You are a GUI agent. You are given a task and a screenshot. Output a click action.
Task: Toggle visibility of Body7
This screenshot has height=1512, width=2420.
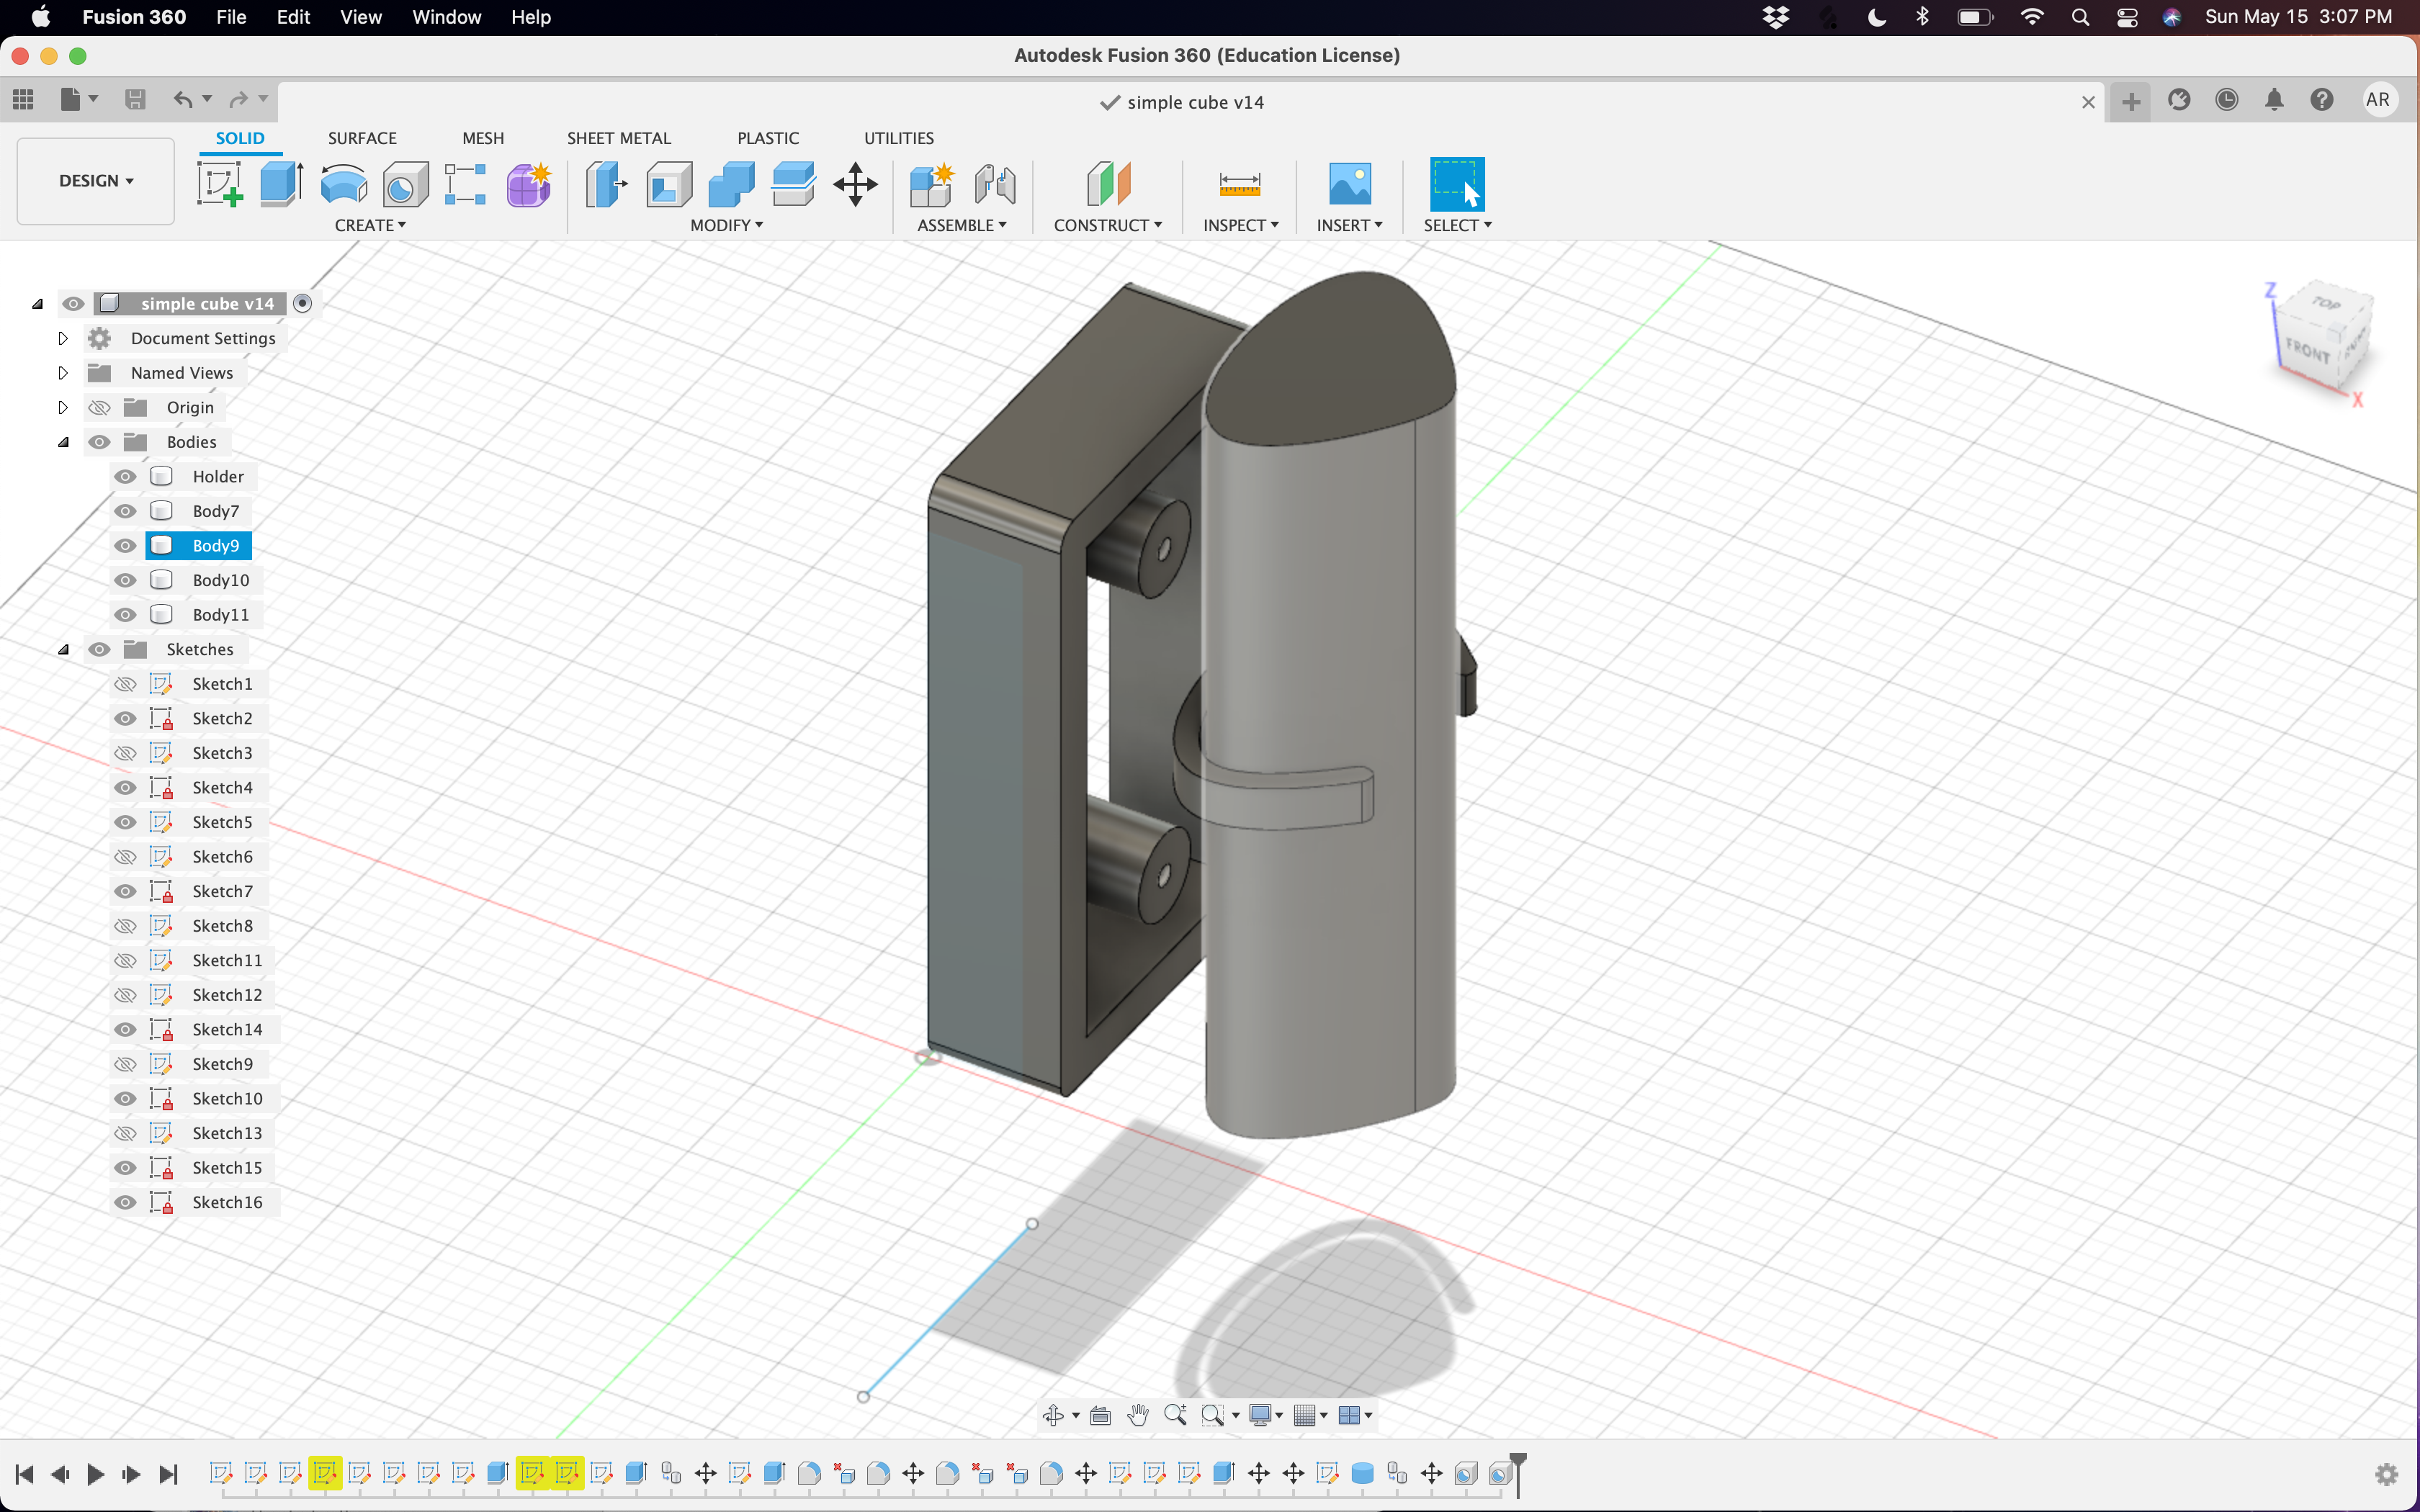click(125, 510)
